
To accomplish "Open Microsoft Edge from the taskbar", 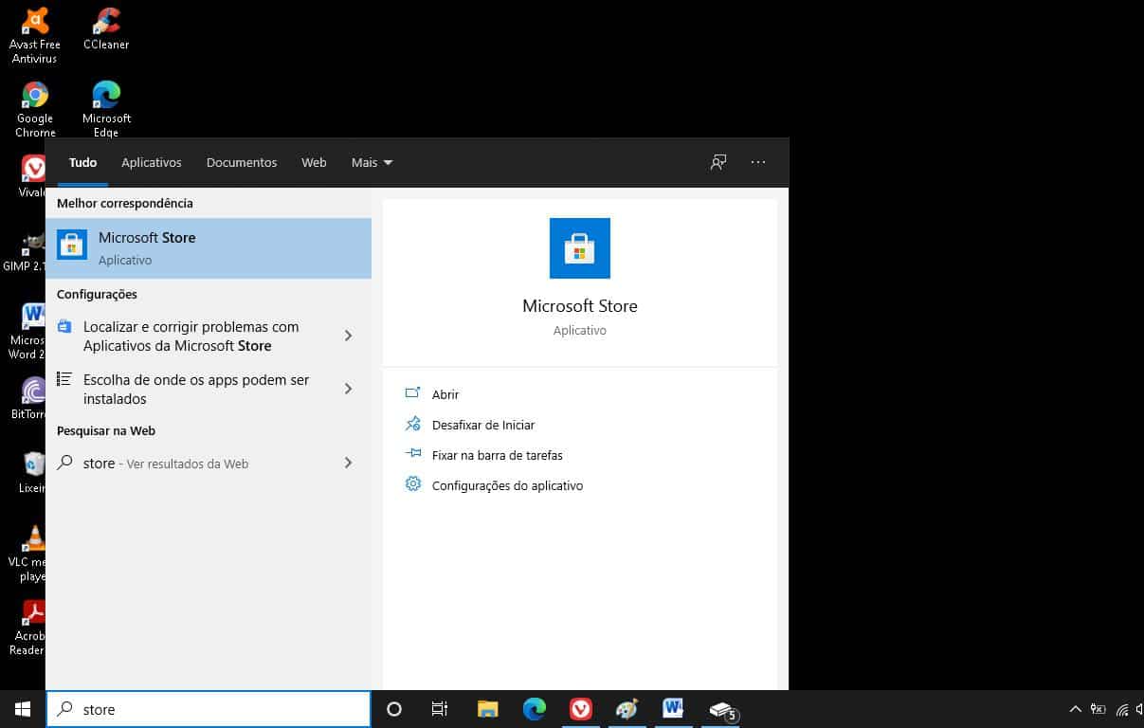I will (535, 709).
